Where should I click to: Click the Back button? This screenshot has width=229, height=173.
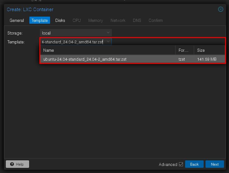coord(194,164)
